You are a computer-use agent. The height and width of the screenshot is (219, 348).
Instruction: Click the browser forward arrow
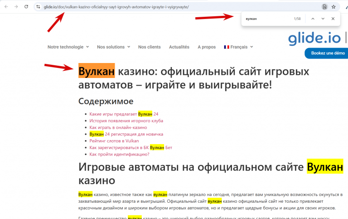16,7
